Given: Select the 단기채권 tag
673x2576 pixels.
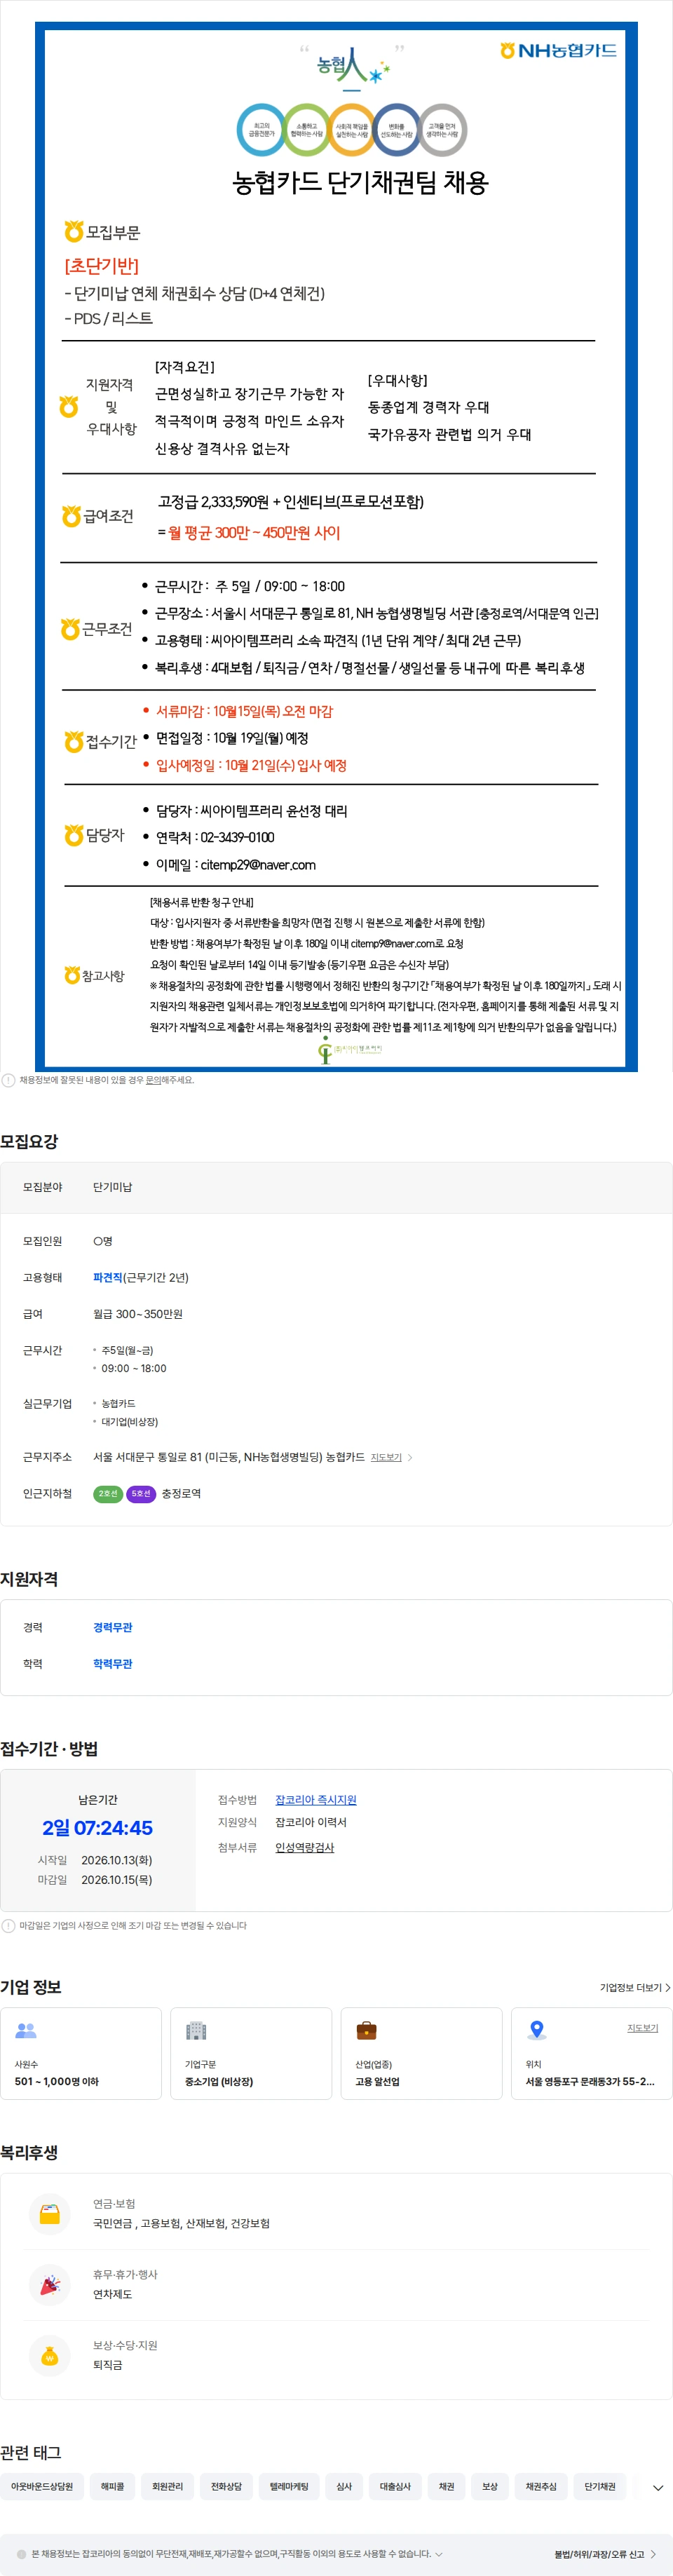Looking at the screenshot, I should [x=600, y=2486].
